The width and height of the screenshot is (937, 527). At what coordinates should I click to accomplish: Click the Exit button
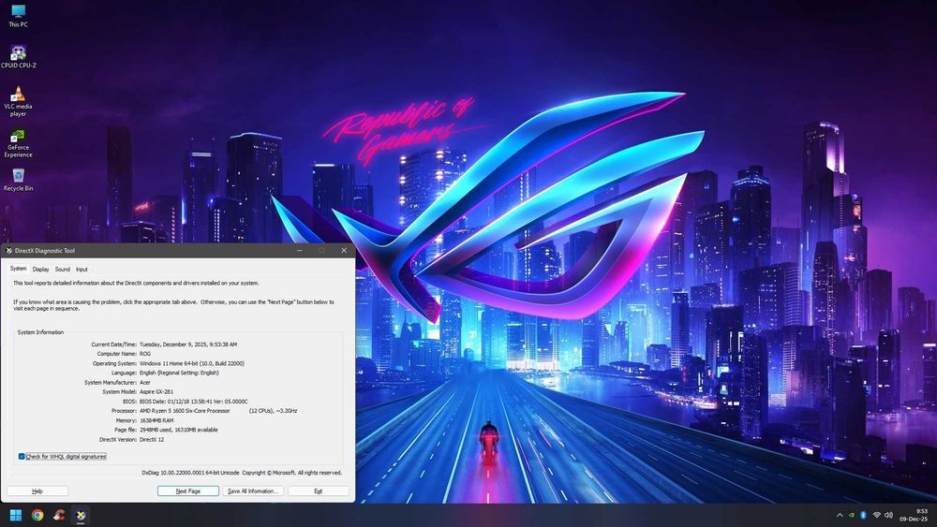click(319, 491)
